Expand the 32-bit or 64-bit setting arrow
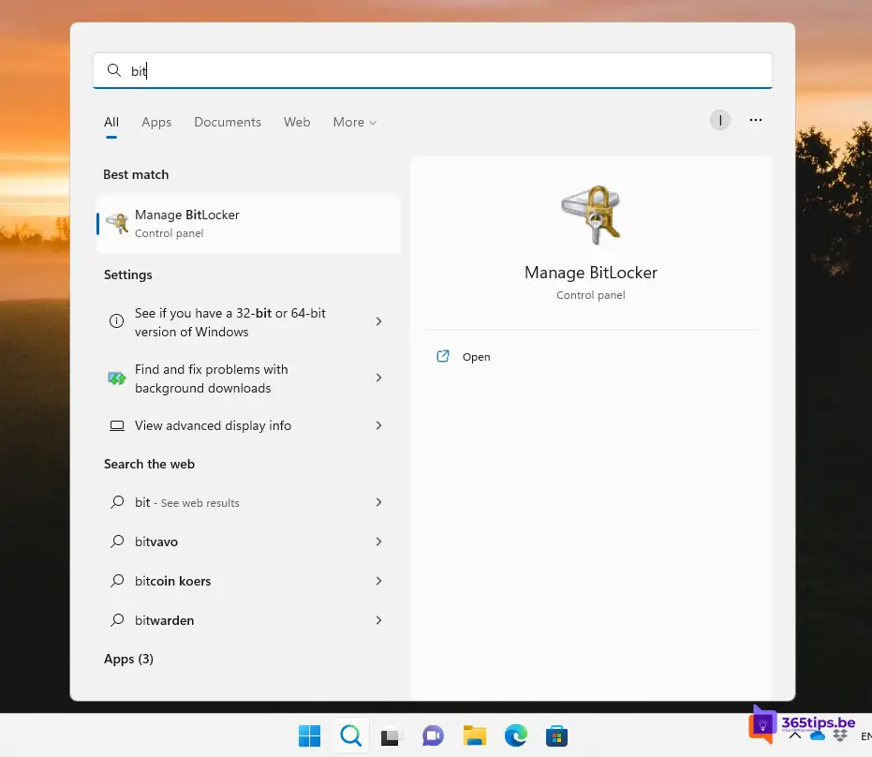872x757 pixels. (378, 321)
